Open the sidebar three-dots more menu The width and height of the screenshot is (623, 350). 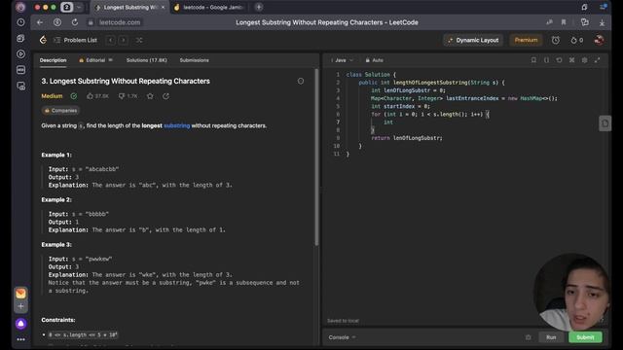pos(21,339)
